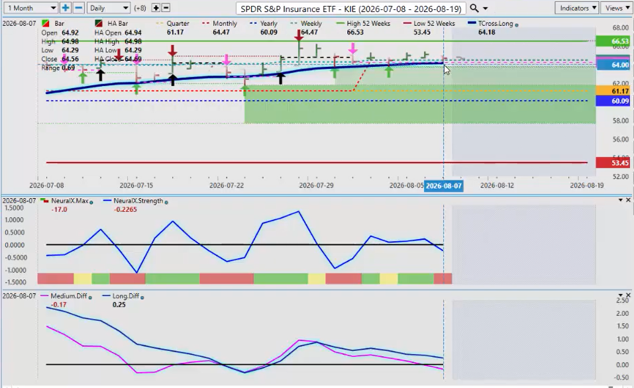634x388 pixels.
Task: Click the blue 64.00 price axis tag
Action: click(613, 65)
